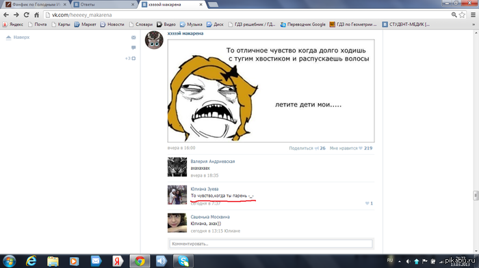Open Сашенька Москвина's avatar thumbnail

click(177, 222)
